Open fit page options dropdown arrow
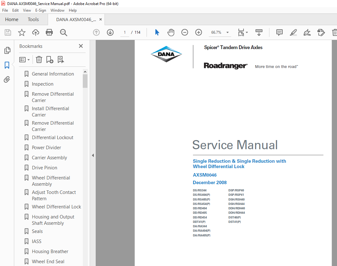 click(247, 32)
